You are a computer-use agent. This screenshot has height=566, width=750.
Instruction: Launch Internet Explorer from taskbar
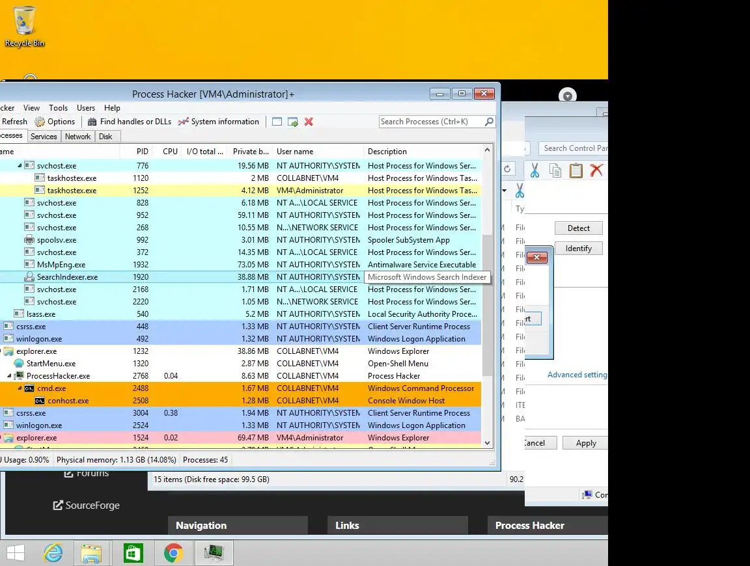pyautogui.click(x=53, y=553)
